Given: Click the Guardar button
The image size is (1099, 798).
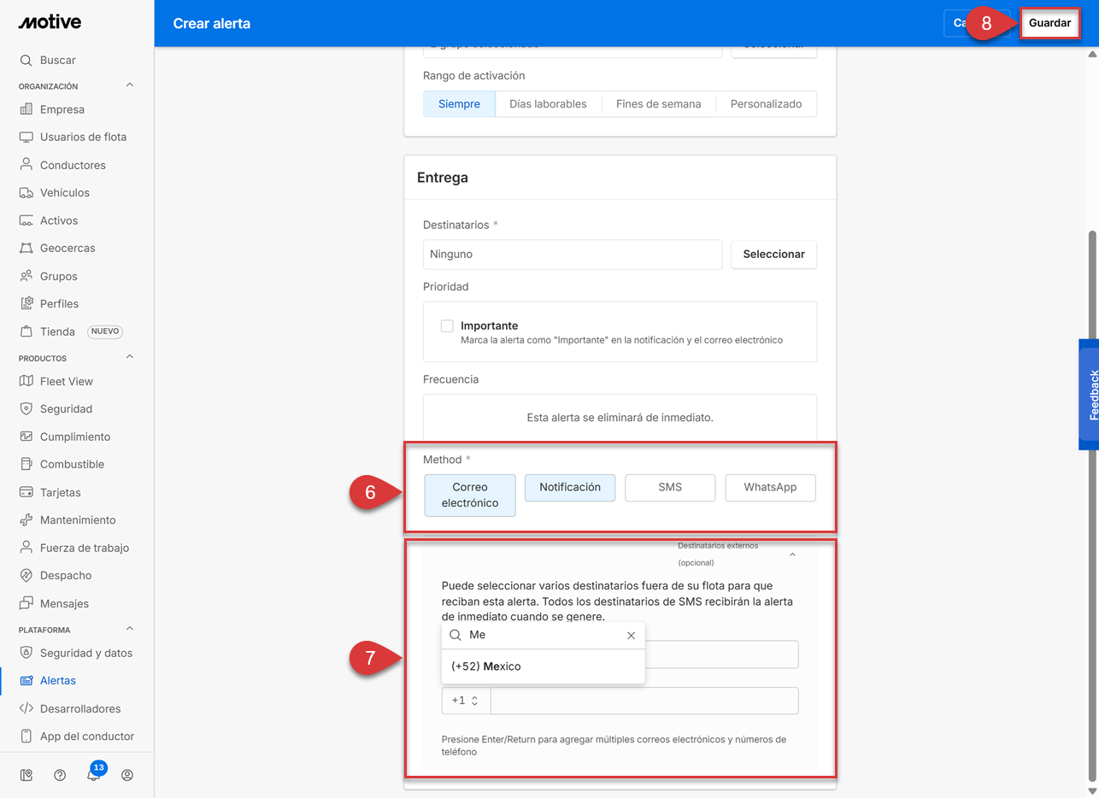Looking at the screenshot, I should pyautogui.click(x=1049, y=23).
